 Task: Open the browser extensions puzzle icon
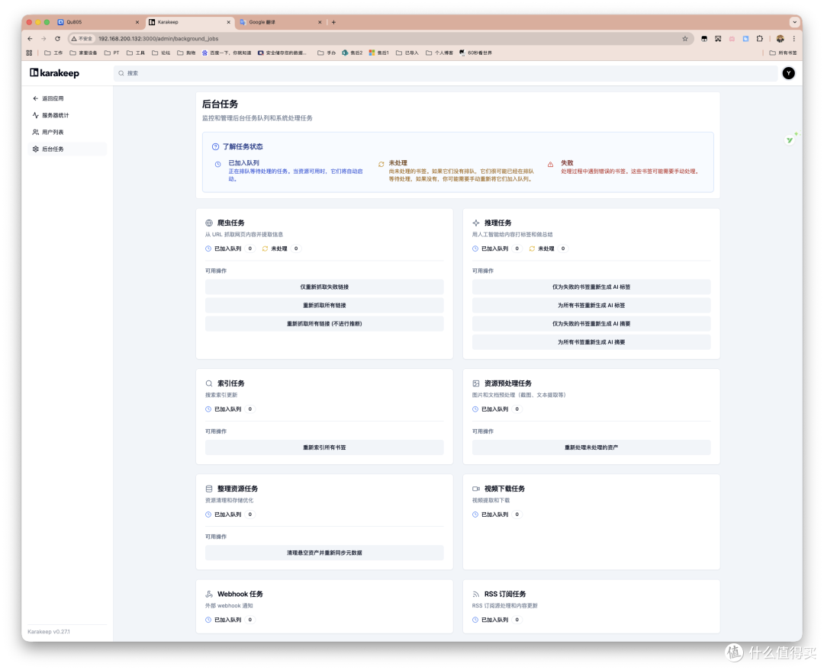(760, 38)
